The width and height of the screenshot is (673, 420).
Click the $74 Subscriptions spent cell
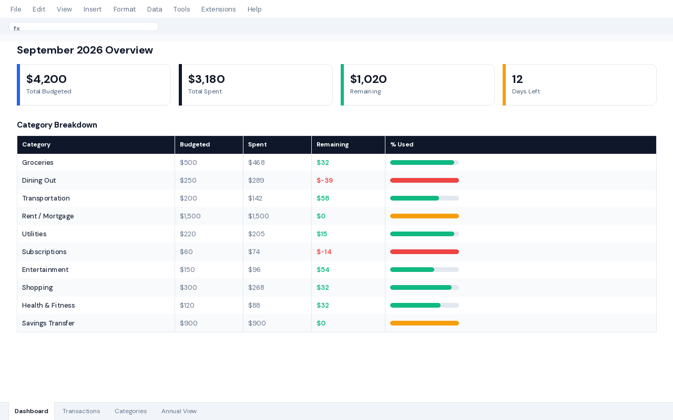coord(277,252)
